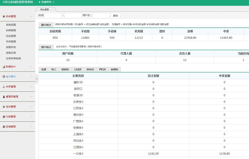Collapse the 系统管理 section chevron

(31, 16)
